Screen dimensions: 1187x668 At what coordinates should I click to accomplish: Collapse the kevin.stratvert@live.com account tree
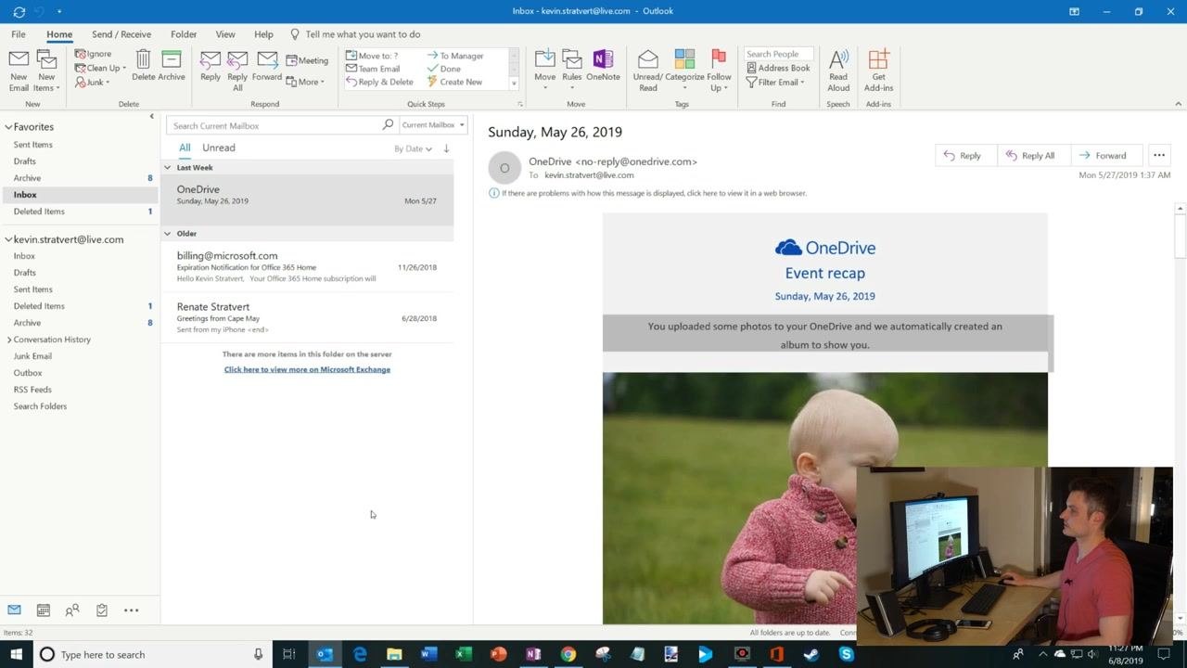[x=8, y=239]
